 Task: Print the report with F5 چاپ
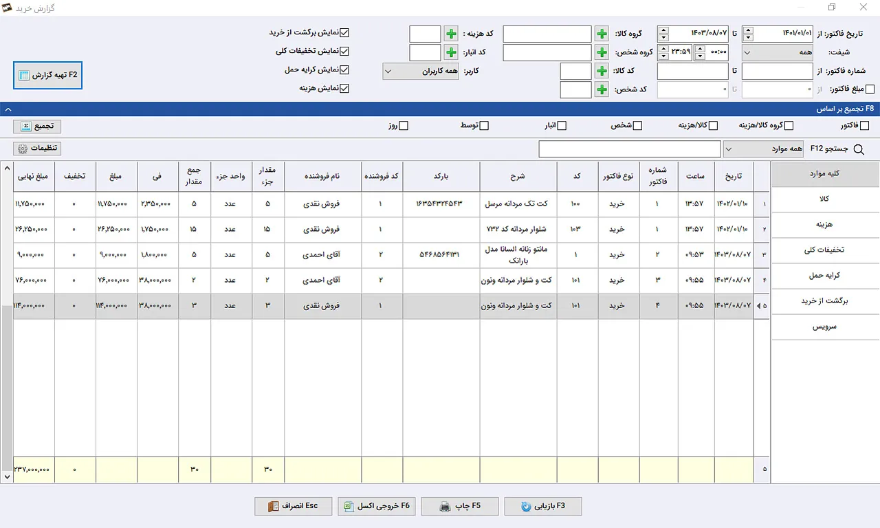459,506
